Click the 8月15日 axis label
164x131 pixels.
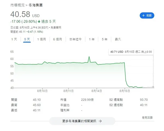[x=125, y=91]
